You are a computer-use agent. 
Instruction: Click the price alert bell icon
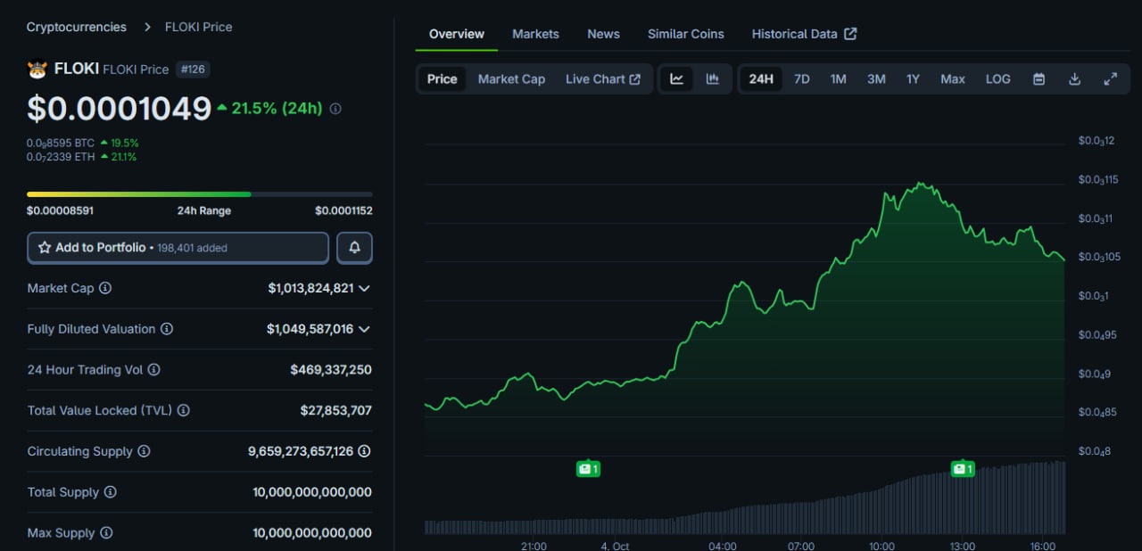pyautogui.click(x=354, y=248)
